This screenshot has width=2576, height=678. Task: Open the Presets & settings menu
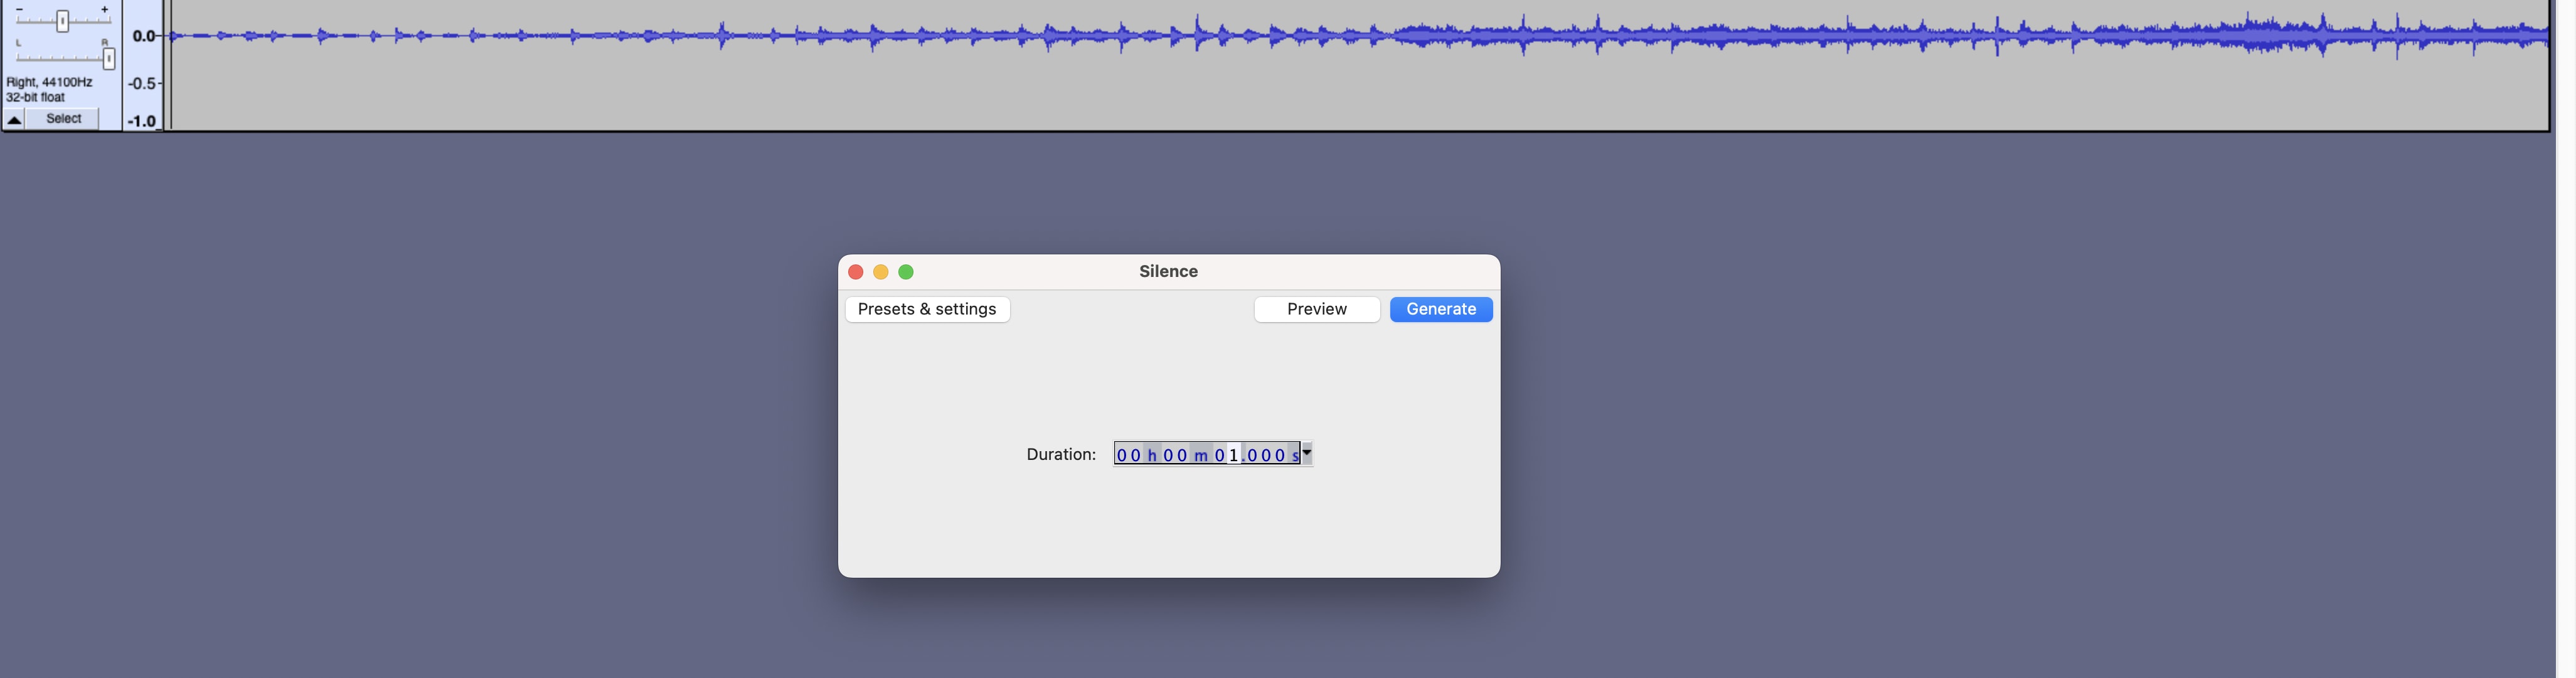coord(927,310)
